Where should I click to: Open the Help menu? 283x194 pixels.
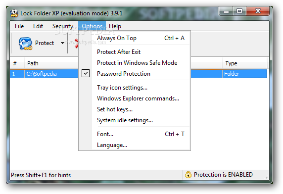115,26
